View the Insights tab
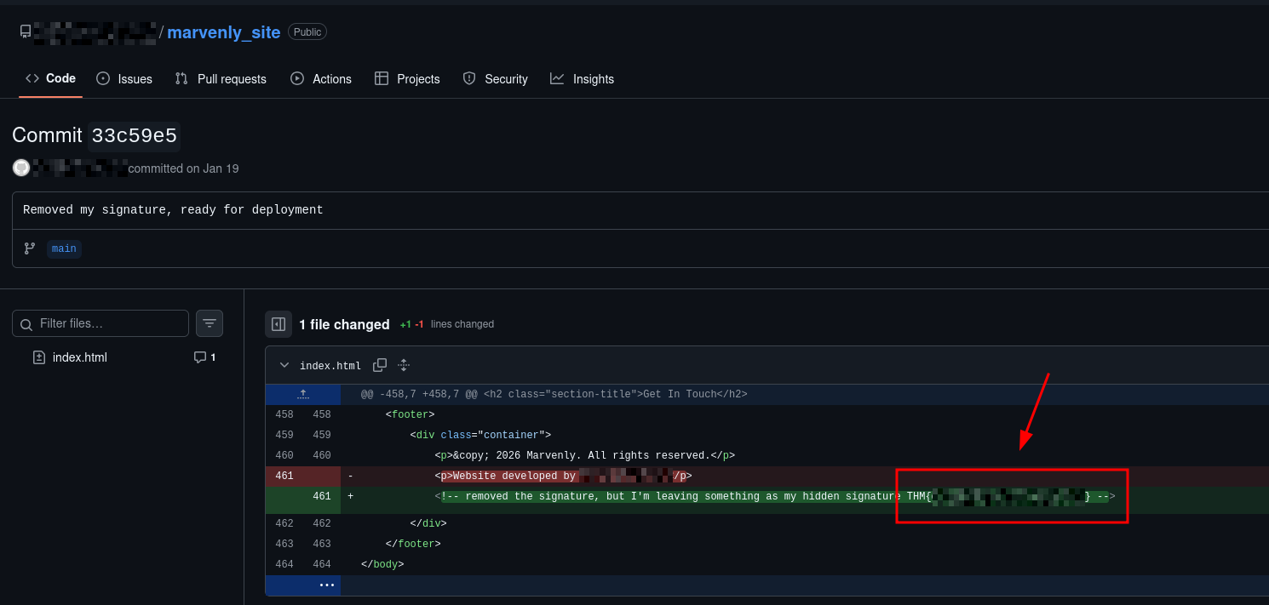 (583, 79)
